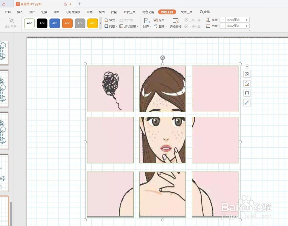Select the tile with the tangled scribble
Image resolution: width=288 pixels, height=226 pixels.
110,89
